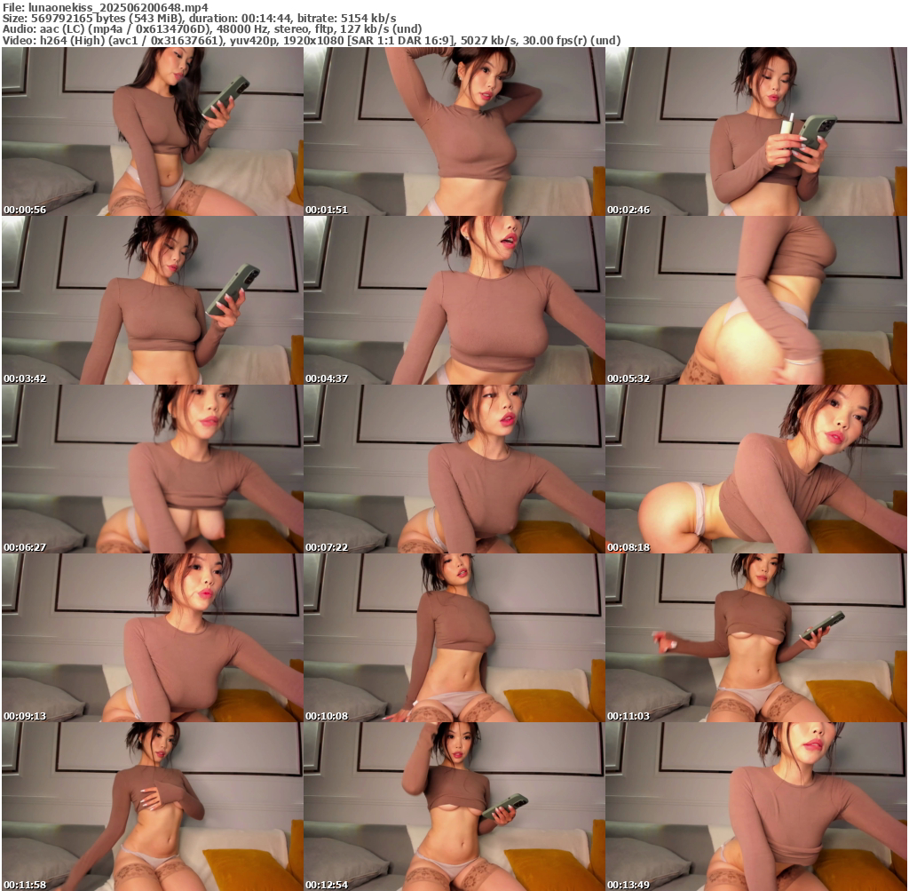
Task: Select the frame marked 00:12:54
Action: coord(454,807)
